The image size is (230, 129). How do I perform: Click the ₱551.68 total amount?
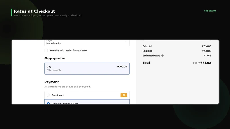tap(205, 63)
